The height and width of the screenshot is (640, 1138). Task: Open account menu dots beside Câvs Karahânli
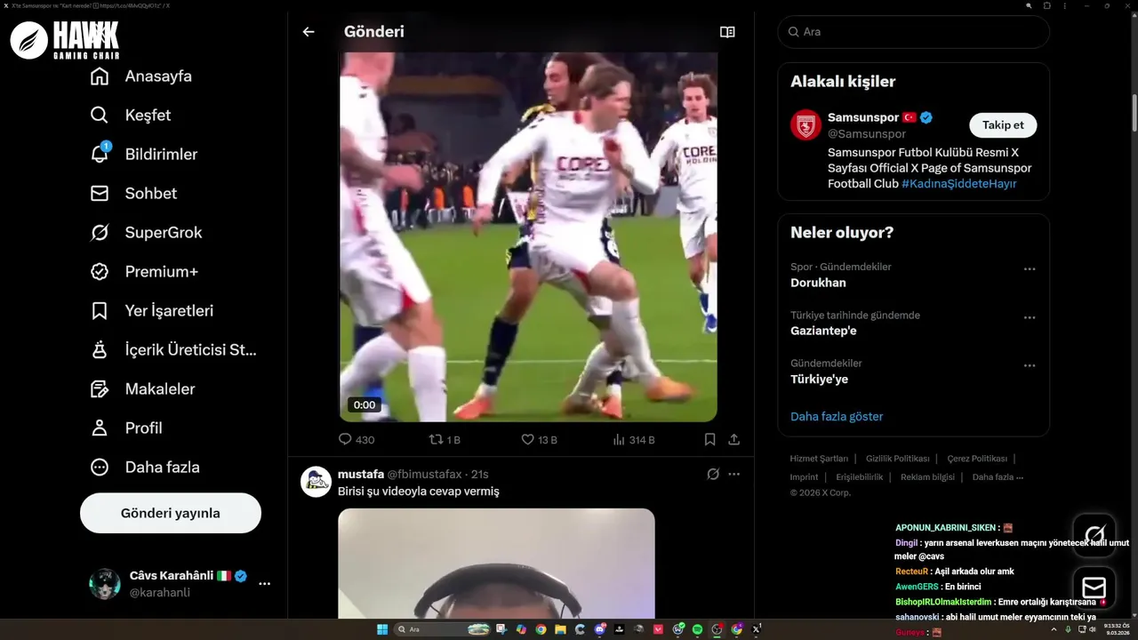(264, 584)
